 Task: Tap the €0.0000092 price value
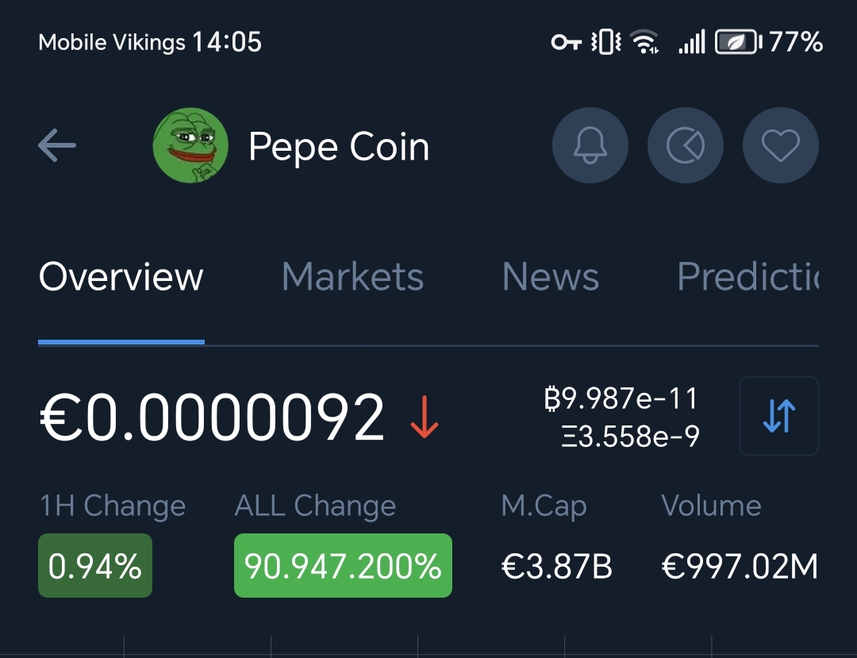(x=213, y=418)
